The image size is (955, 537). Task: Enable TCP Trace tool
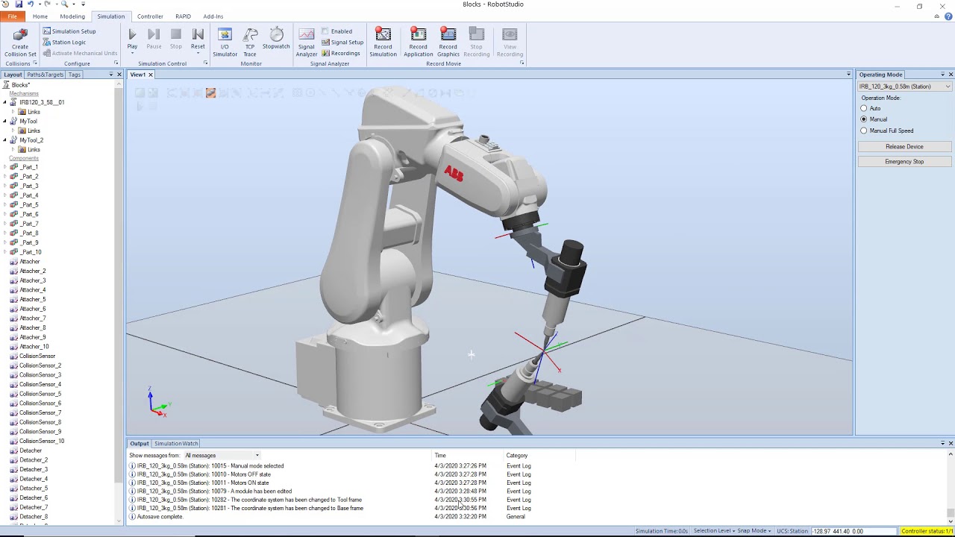pos(250,43)
